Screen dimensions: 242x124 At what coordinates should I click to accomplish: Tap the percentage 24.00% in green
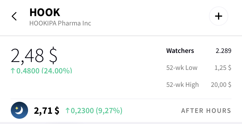click(x=57, y=71)
